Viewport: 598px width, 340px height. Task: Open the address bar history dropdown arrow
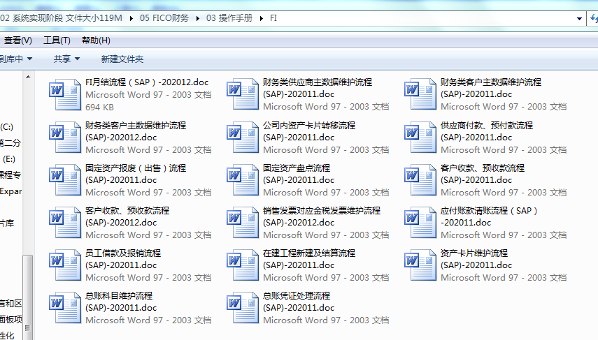[579, 19]
